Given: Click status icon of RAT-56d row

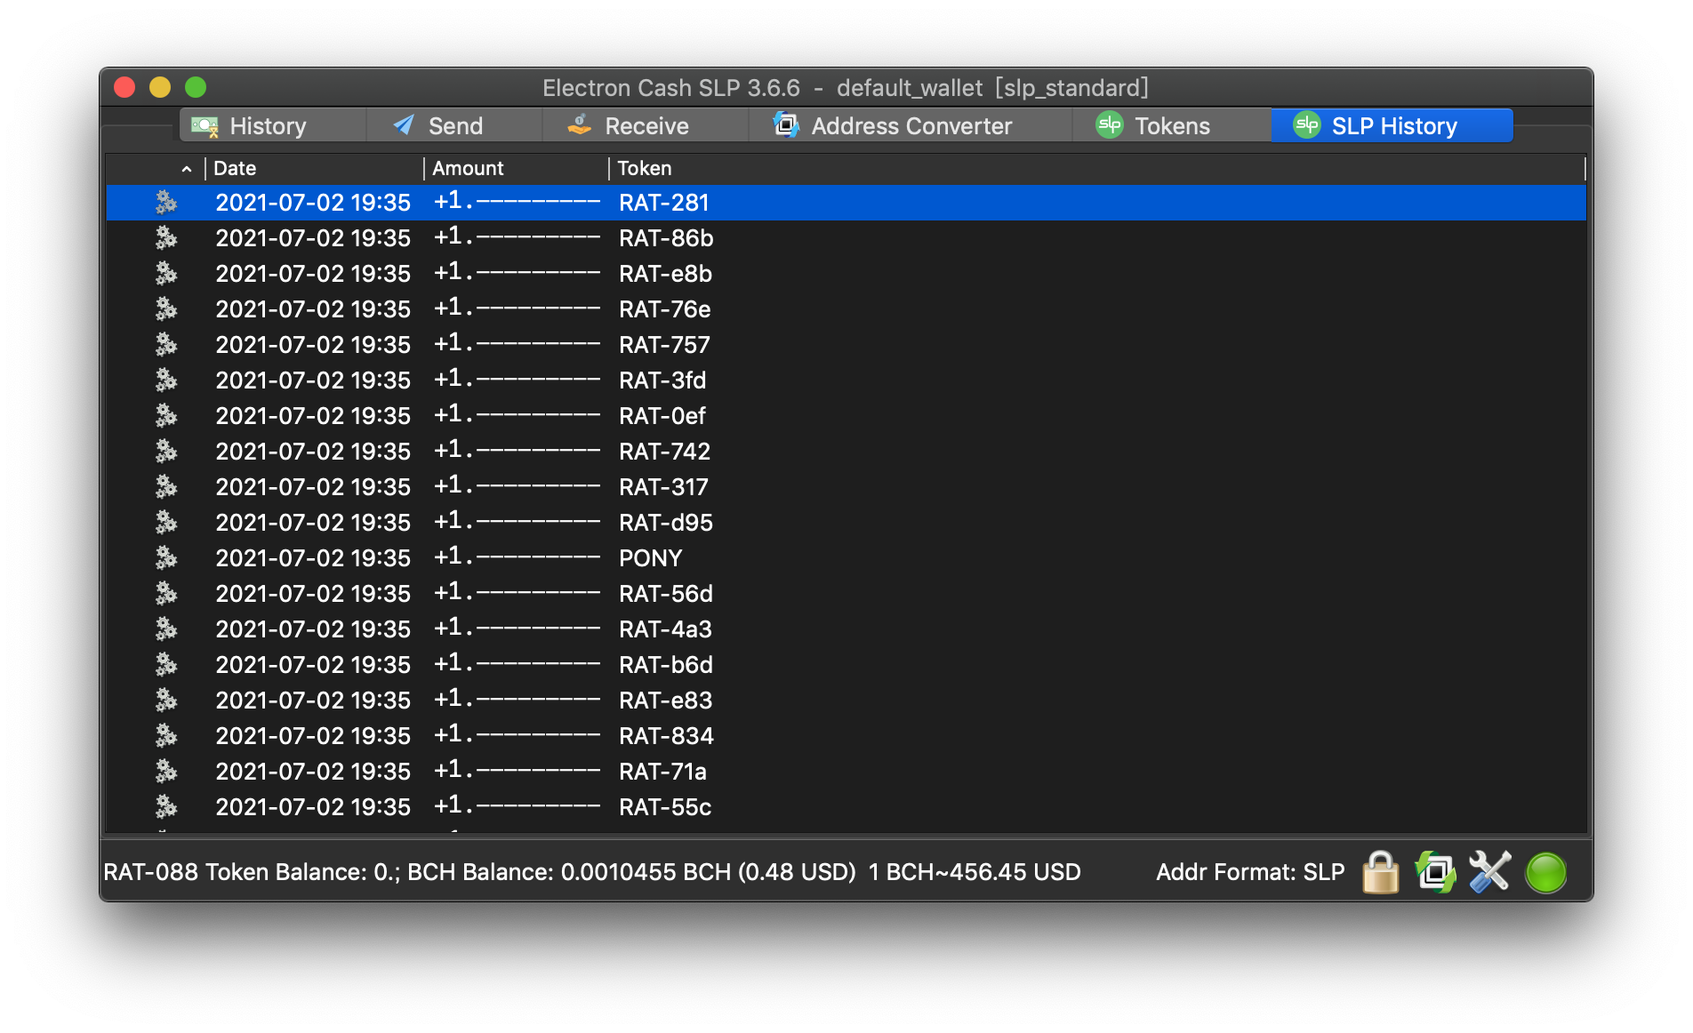Looking at the screenshot, I should tap(166, 594).
